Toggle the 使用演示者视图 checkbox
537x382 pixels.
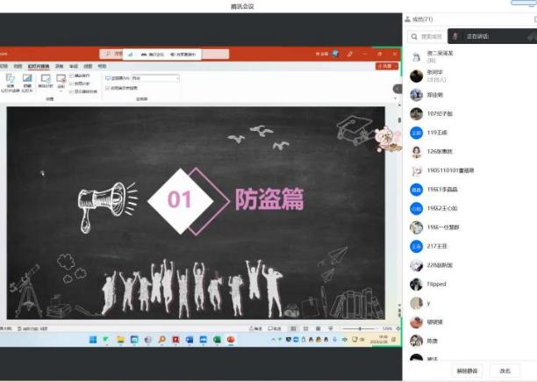pyautogui.click(x=107, y=88)
